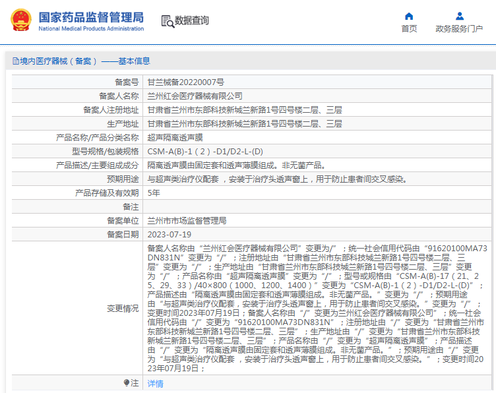Click description 隔离透声膜由固定套和透声薄膜组成。非无菌产品。
Viewport: 496px width, 393px height.
point(237,166)
